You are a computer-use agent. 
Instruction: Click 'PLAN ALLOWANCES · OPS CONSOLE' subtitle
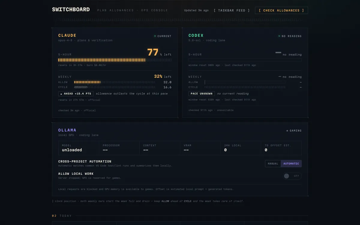133,10
